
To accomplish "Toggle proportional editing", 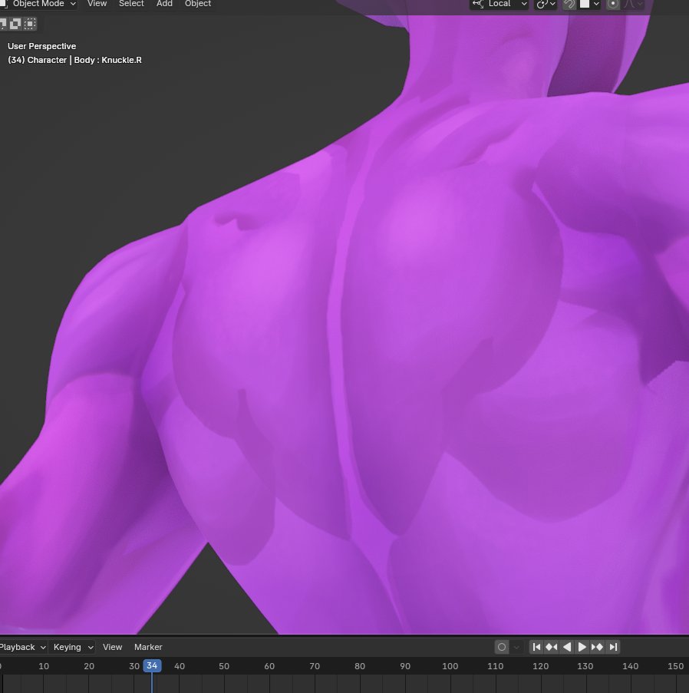I will pyautogui.click(x=613, y=4).
